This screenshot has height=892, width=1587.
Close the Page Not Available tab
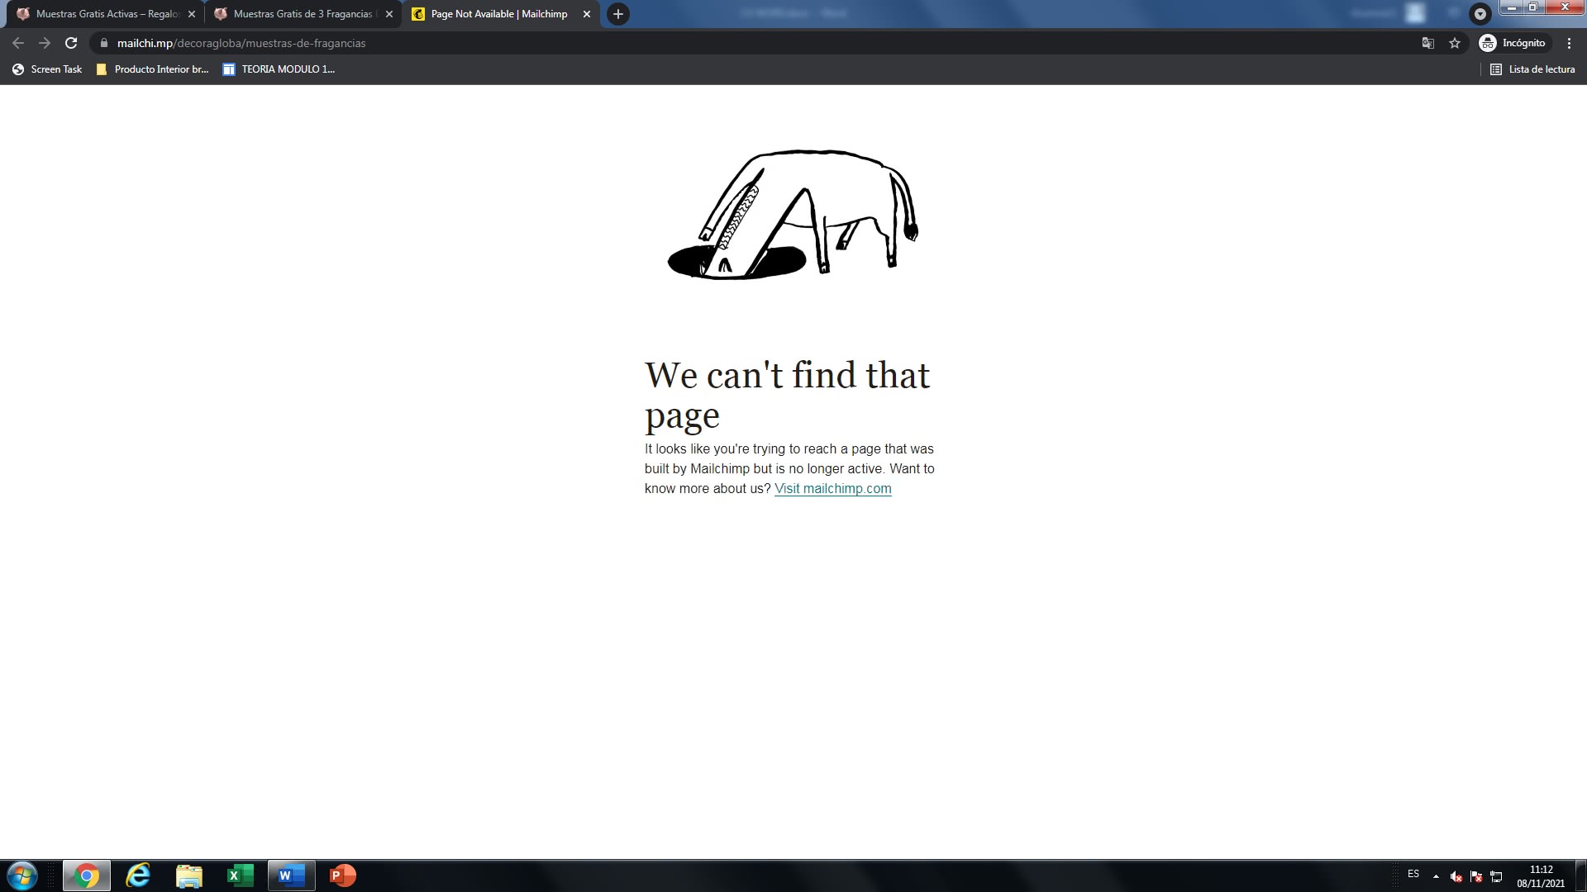[x=587, y=14]
